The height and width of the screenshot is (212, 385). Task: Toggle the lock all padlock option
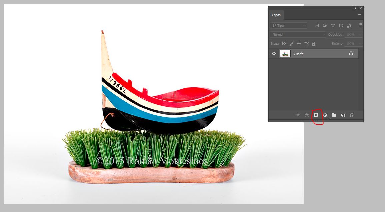tap(313, 44)
